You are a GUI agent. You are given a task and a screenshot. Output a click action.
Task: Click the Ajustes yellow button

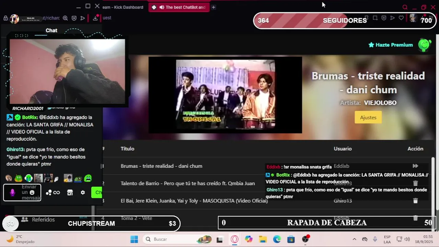point(368,117)
